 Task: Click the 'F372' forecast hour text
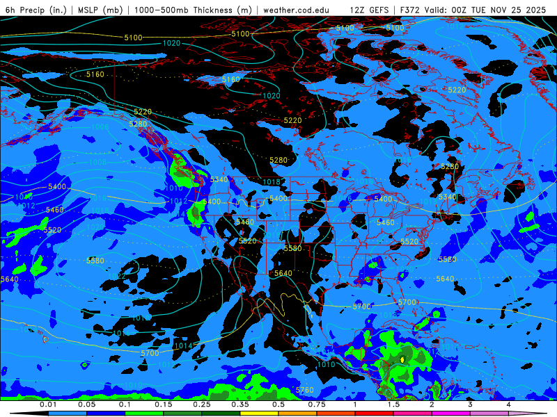pyautogui.click(x=410, y=10)
